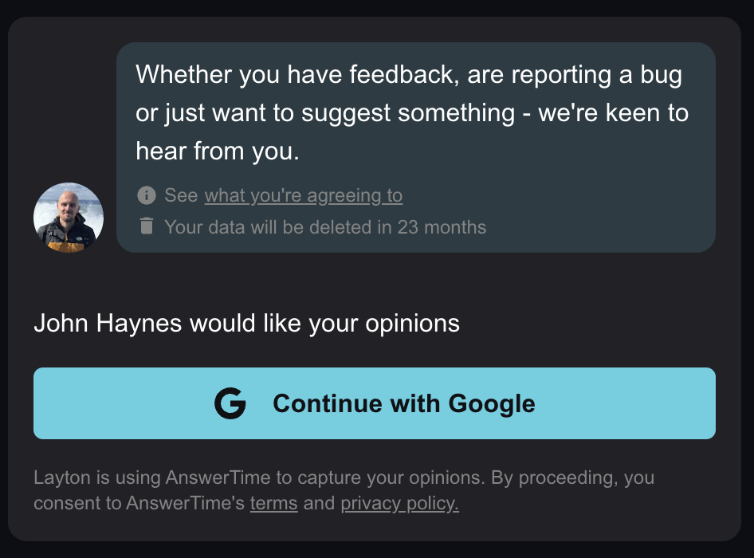The height and width of the screenshot is (558, 754).
Task: Click the trash bin icon for data deletion
Action: point(146,226)
